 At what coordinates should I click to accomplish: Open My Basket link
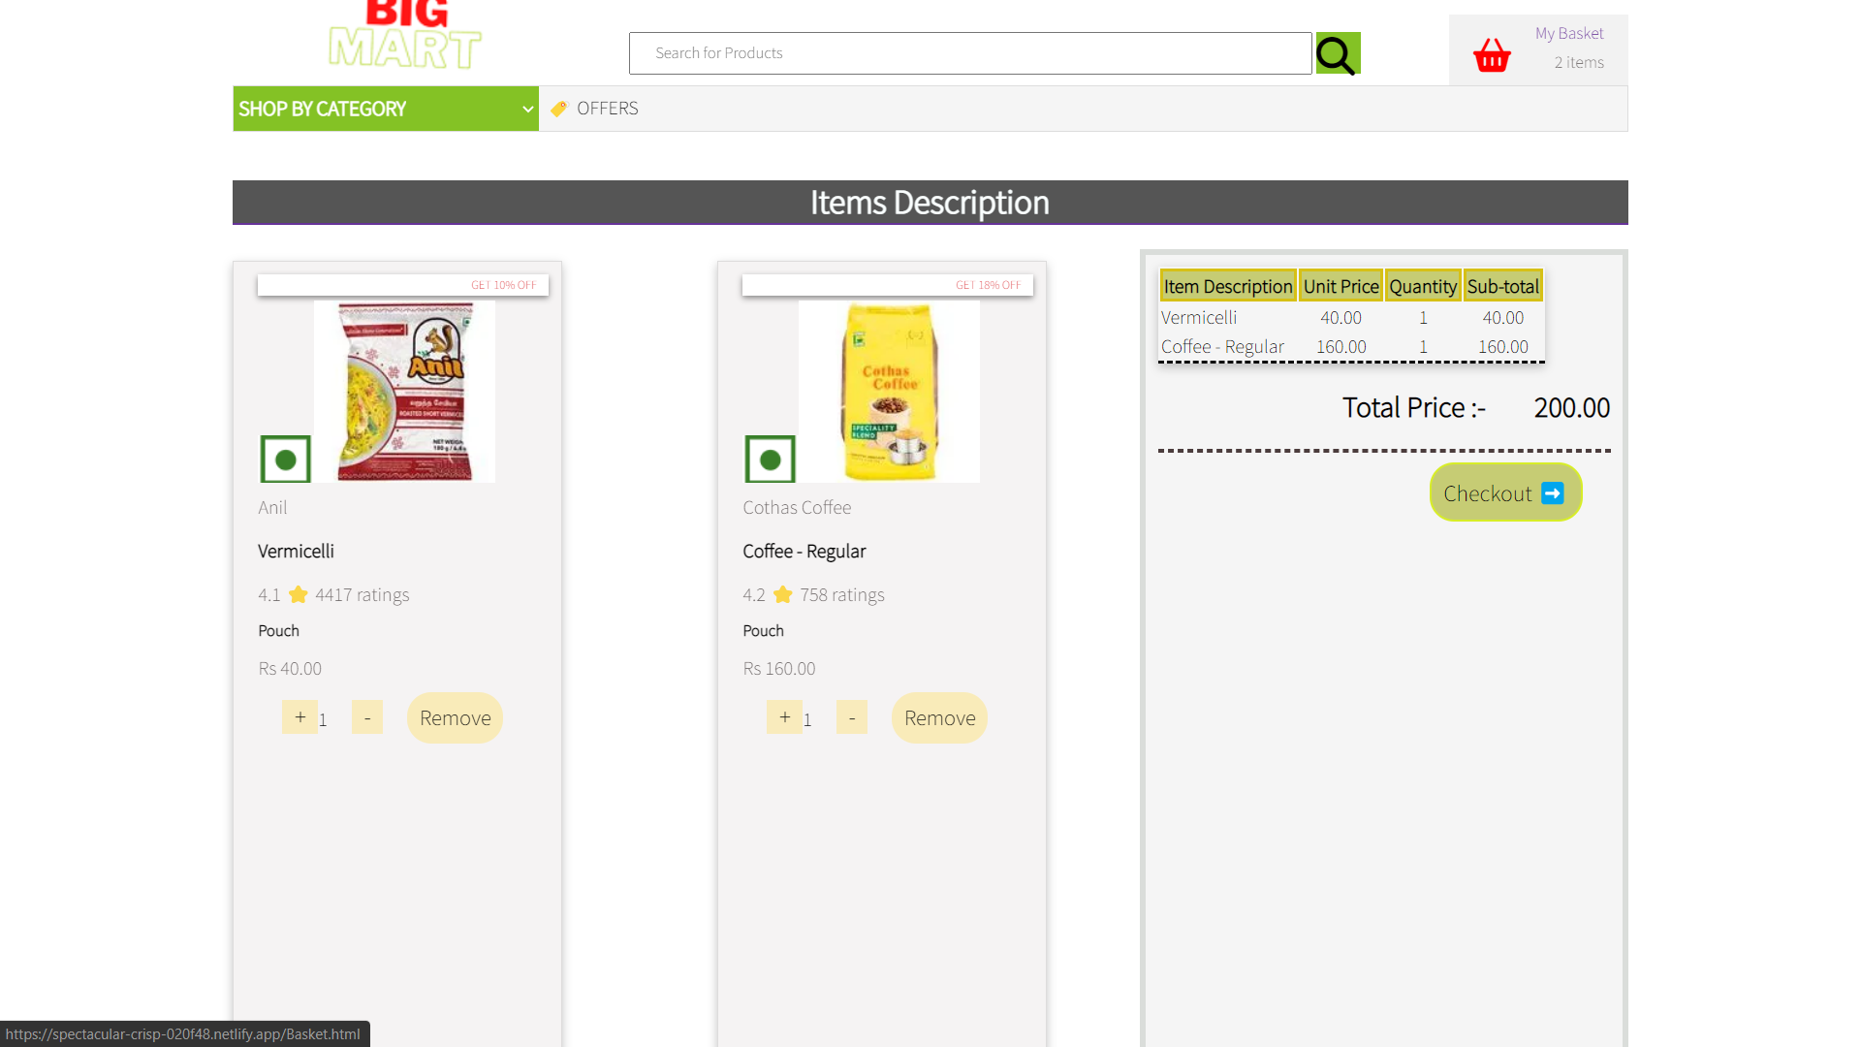click(1569, 33)
